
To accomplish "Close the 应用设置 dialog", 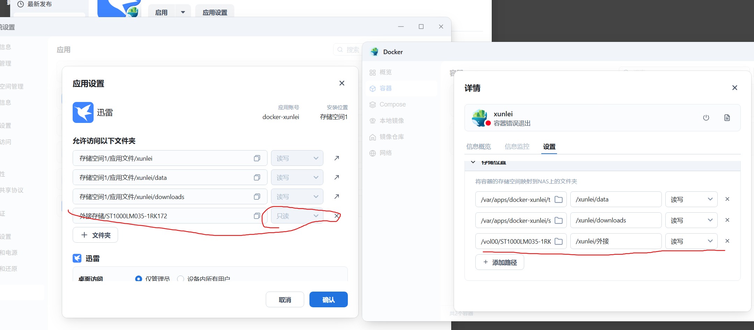I will [342, 83].
